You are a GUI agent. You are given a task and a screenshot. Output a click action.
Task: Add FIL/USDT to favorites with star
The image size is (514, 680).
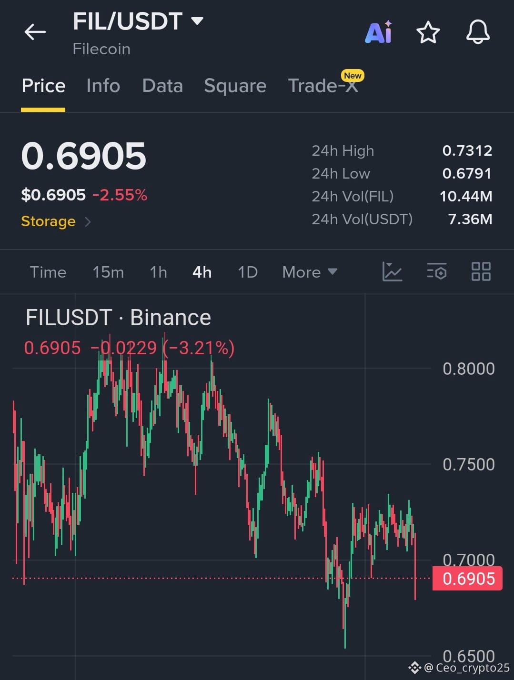click(x=428, y=32)
